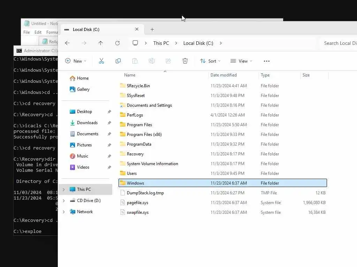This screenshot has height=267, width=357.
Task: Expand This PC in the navigation tree
Action: [64, 189]
